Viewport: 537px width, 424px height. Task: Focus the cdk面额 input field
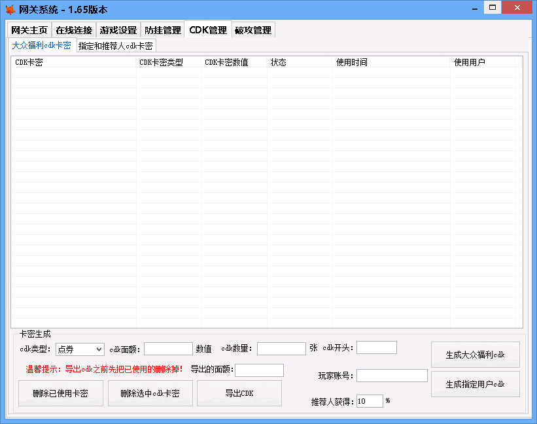pyautogui.click(x=168, y=349)
